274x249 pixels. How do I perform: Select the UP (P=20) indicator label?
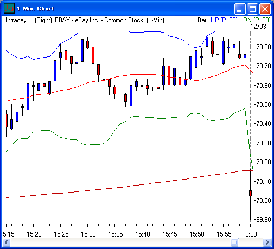224,20
